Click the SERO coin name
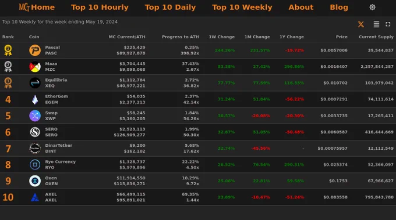The height and width of the screenshot is (220, 396). click(x=51, y=132)
